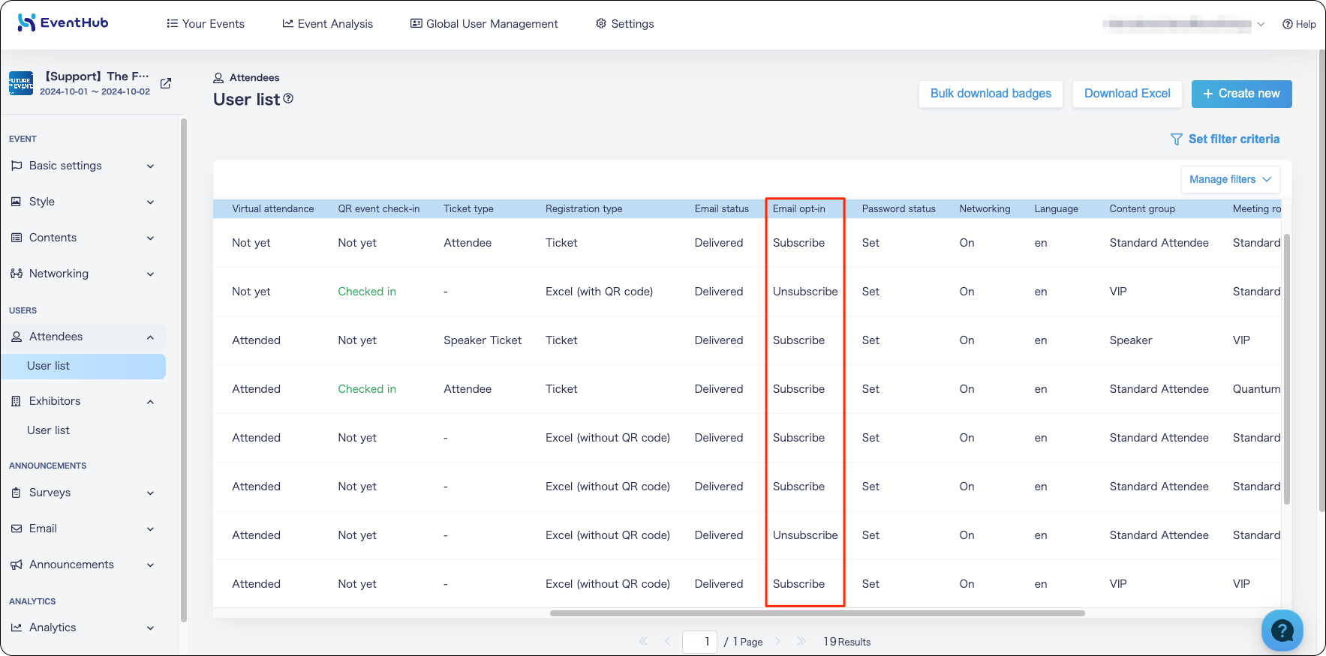This screenshot has height=656, width=1326.
Task: Open Help in top right corner
Action: [1299, 24]
